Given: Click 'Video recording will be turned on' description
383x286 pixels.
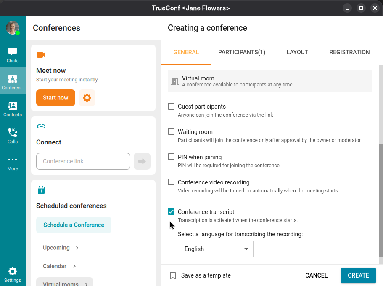Looking at the screenshot, I should coord(258,190).
